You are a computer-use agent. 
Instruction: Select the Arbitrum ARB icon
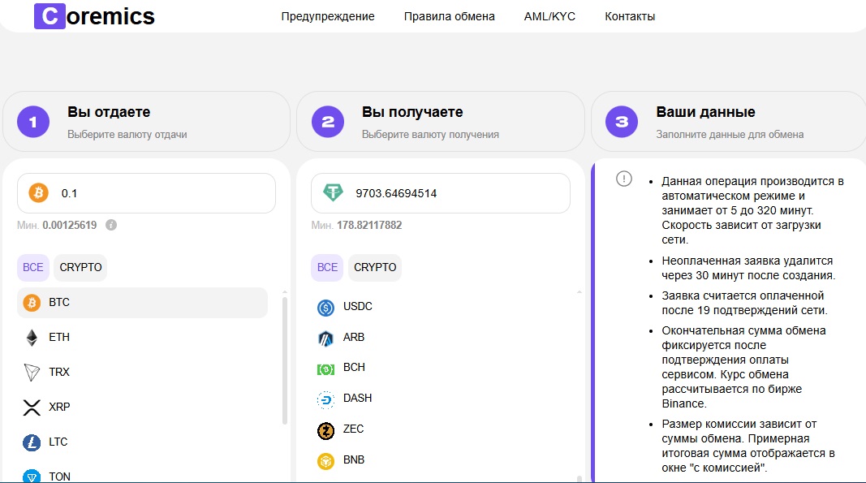point(326,339)
